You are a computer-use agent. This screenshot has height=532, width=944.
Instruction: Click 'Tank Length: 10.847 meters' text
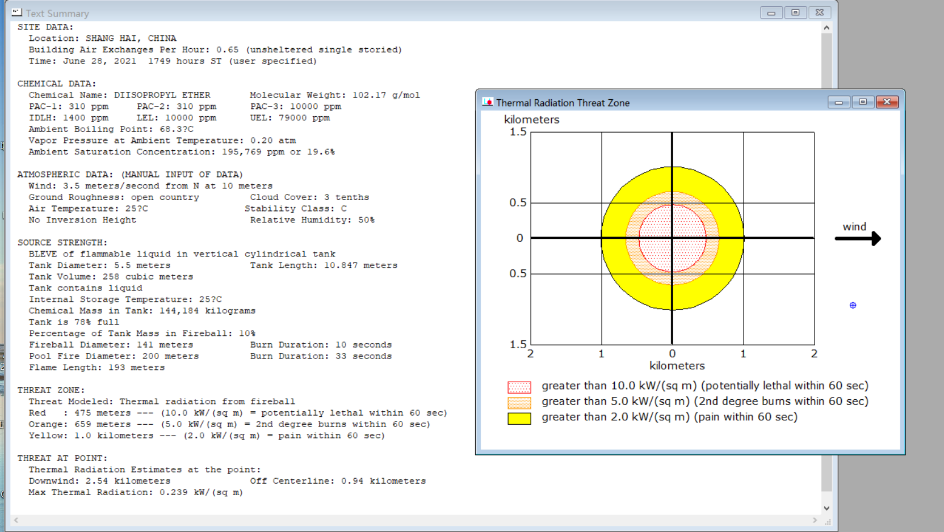click(x=324, y=265)
